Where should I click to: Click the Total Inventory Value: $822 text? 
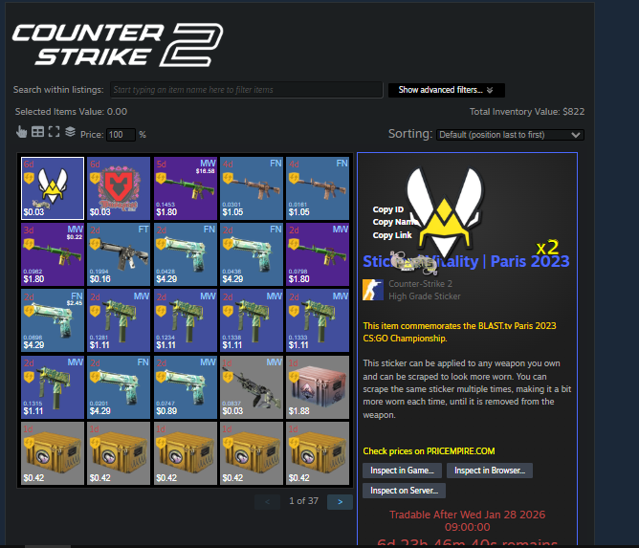click(x=527, y=112)
